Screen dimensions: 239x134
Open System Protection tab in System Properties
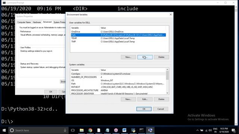(x=59, y=22)
